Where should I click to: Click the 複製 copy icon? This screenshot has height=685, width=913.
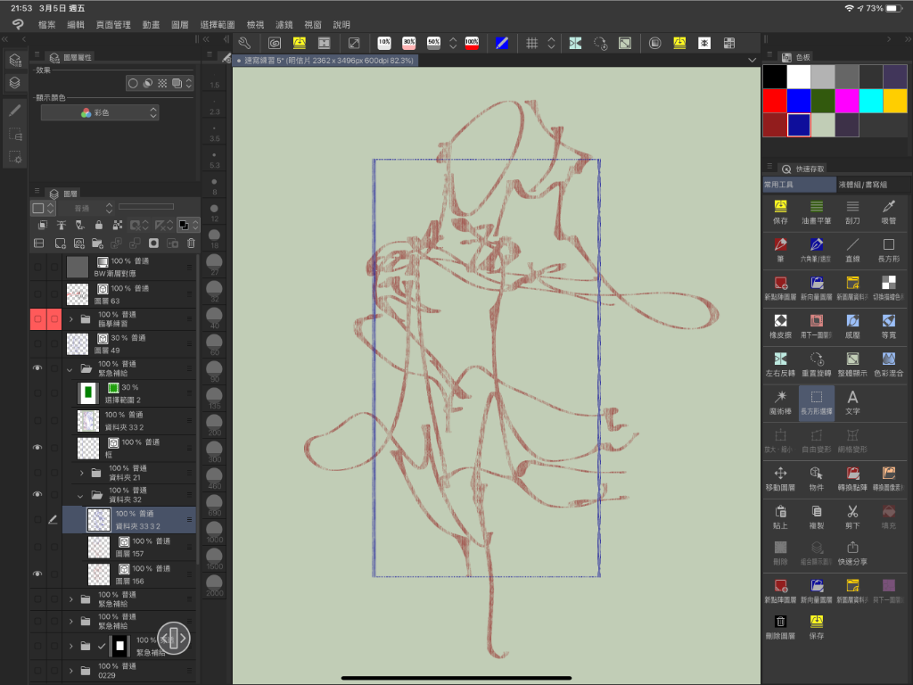click(817, 516)
